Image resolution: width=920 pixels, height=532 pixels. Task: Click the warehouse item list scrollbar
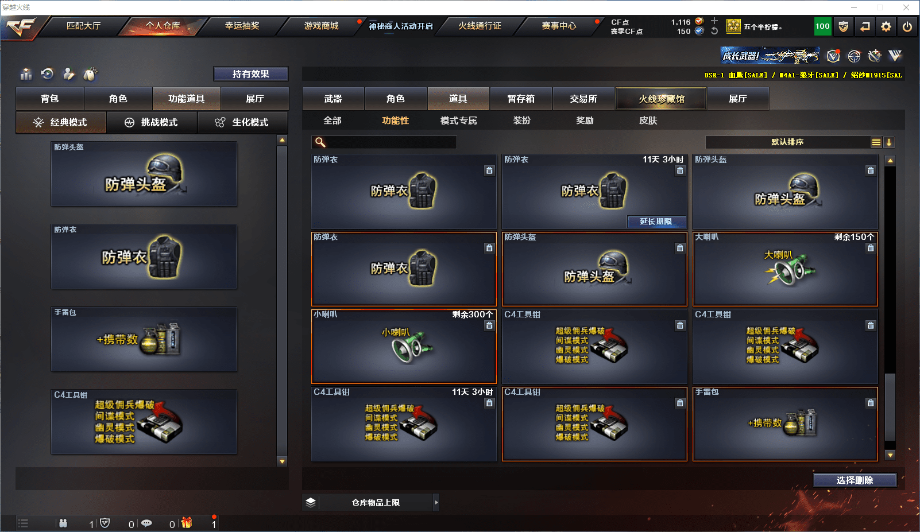click(890, 308)
